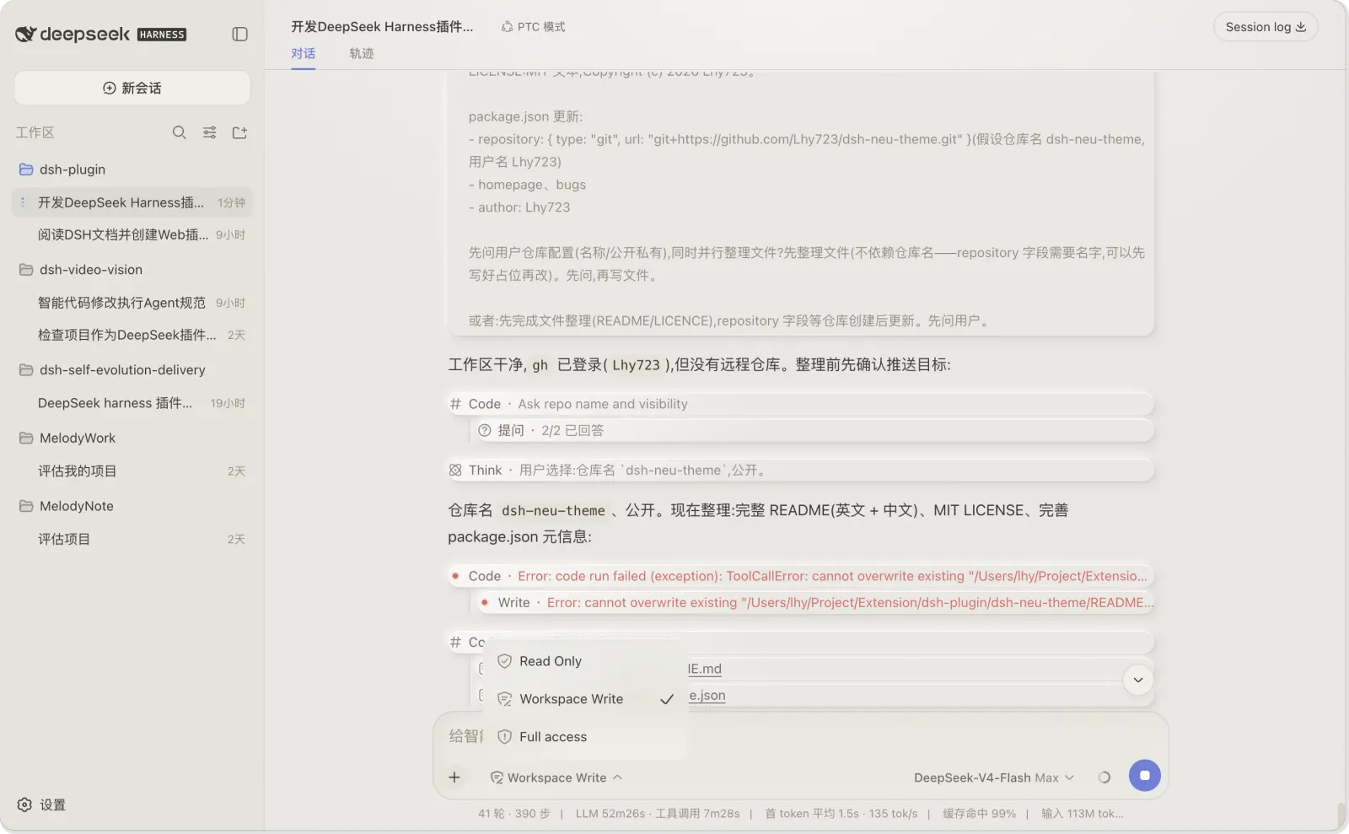
Task: Download the Session log
Action: [x=1266, y=27]
